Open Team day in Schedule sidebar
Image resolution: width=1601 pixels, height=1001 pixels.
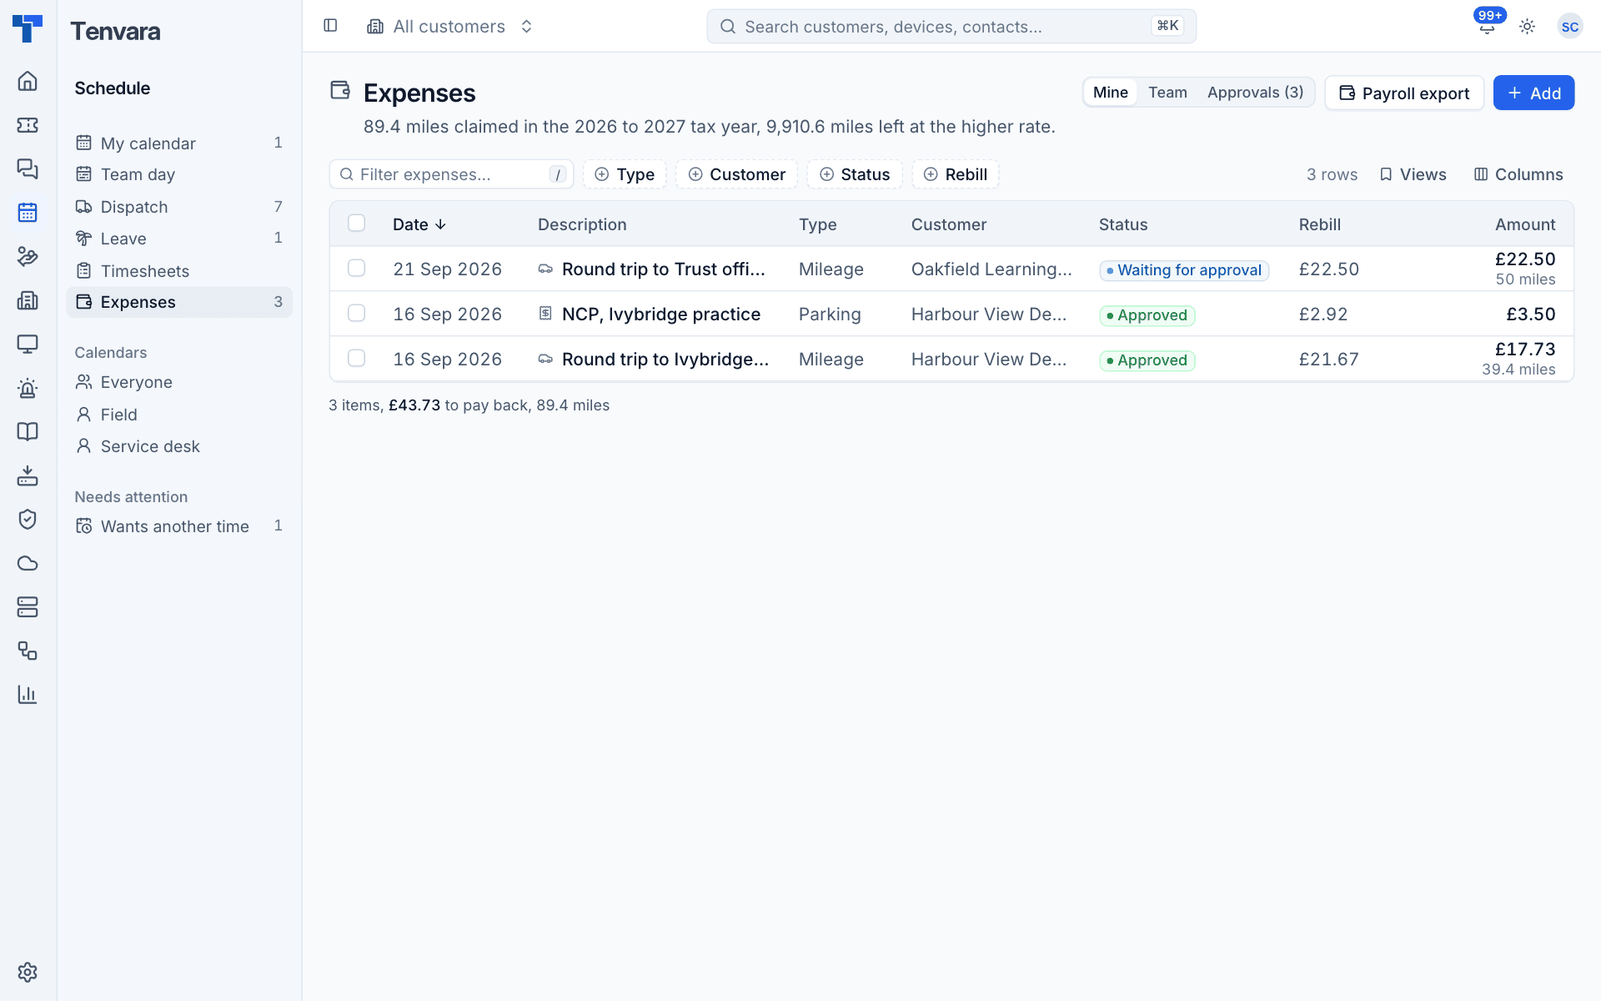pyautogui.click(x=179, y=174)
